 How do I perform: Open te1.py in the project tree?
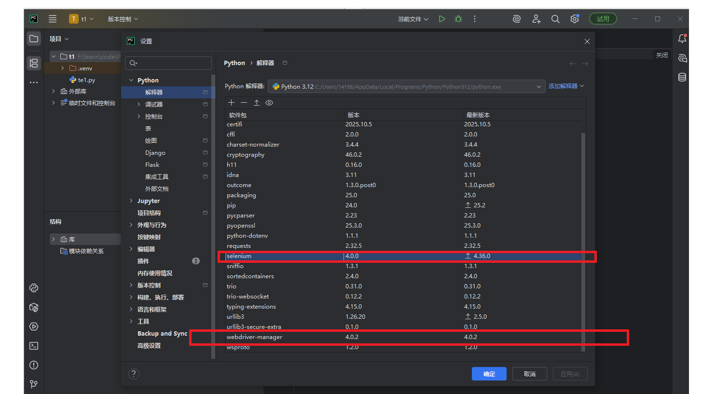[x=86, y=80]
